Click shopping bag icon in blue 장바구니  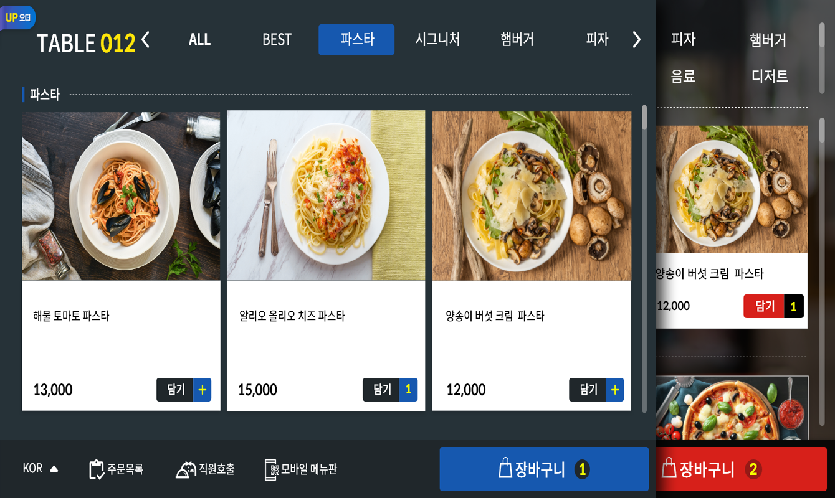tap(505, 468)
